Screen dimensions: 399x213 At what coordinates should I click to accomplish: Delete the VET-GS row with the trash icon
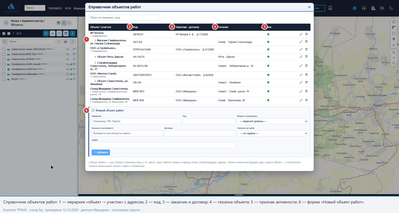(306, 42)
